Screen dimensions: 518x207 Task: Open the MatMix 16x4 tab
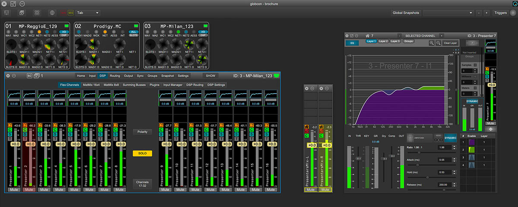pos(92,85)
